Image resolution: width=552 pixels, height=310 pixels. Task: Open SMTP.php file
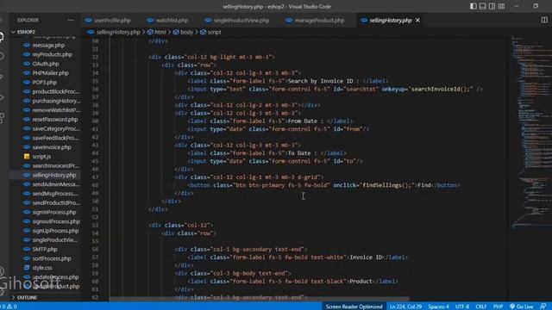[44, 249]
